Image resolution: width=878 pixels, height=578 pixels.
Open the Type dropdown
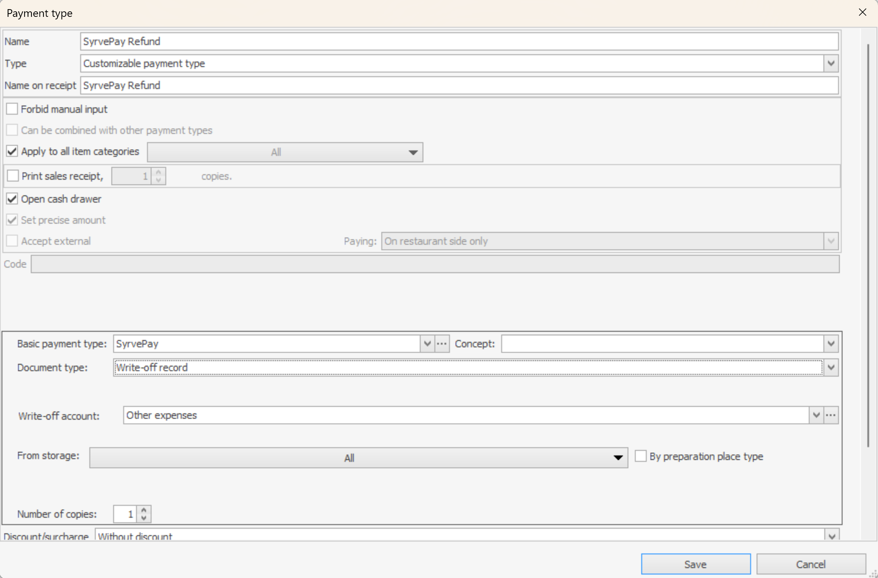[831, 63]
